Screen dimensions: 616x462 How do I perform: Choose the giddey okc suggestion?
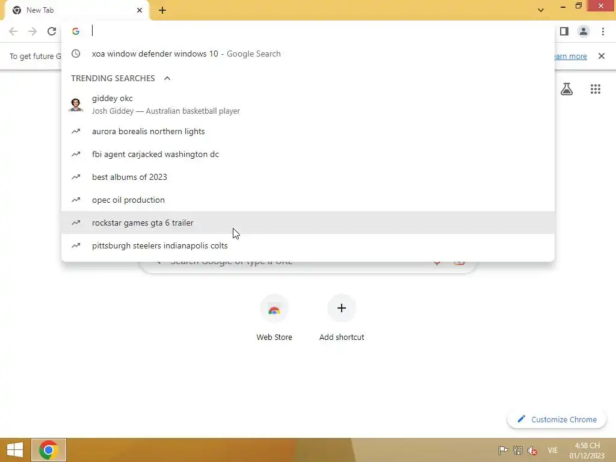[x=308, y=105]
